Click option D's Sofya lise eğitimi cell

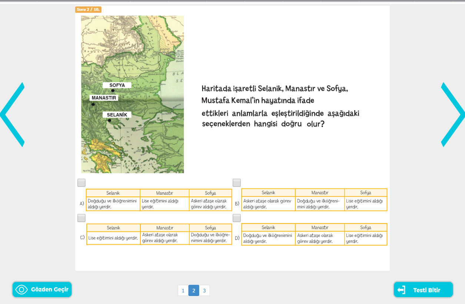(366, 238)
